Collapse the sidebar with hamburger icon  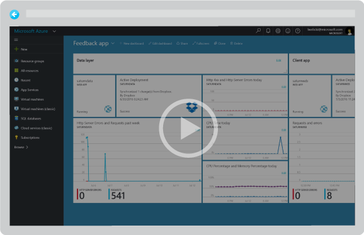(x=16, y=40)
